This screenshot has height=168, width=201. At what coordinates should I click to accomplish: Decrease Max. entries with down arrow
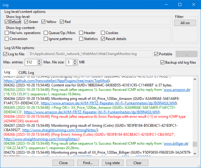[x=39, y=64]
